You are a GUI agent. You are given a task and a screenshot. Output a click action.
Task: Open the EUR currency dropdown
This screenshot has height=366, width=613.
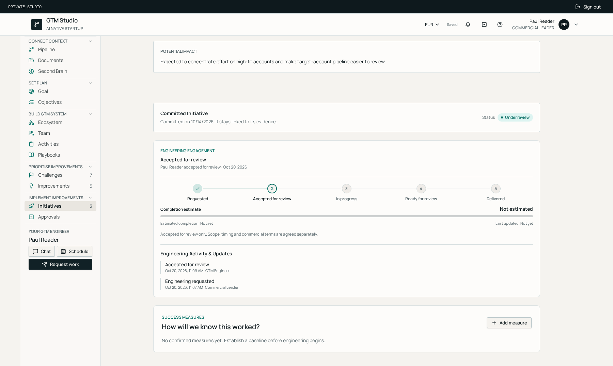432,25
